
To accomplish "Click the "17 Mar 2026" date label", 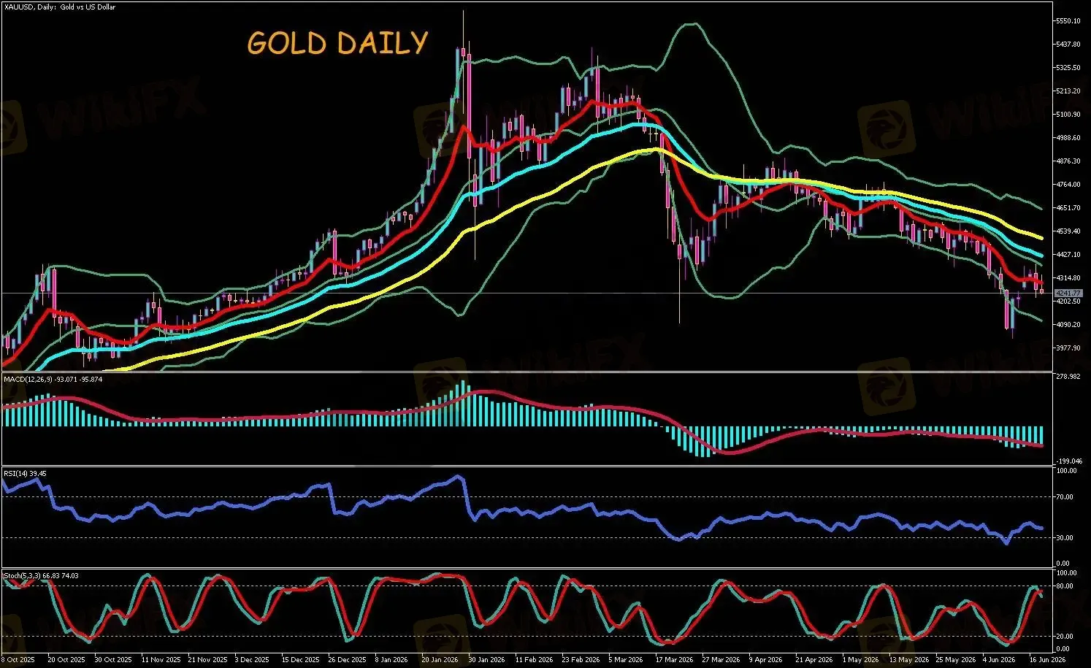I will click(674, 660).
